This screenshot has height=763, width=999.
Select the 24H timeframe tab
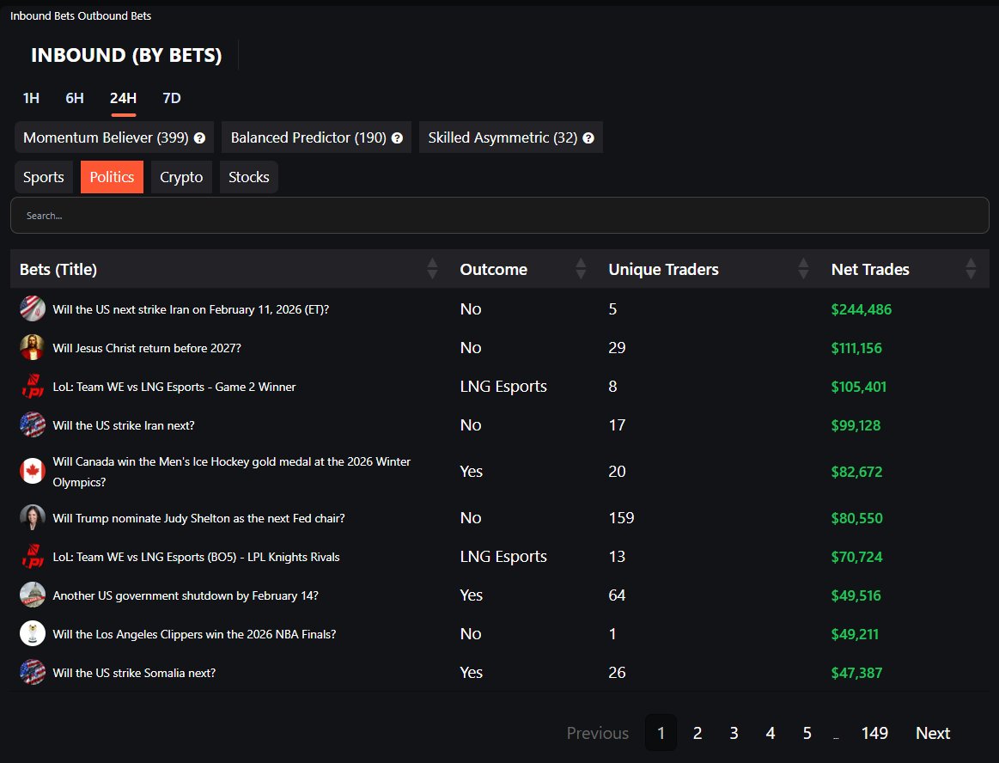(123, 98)
